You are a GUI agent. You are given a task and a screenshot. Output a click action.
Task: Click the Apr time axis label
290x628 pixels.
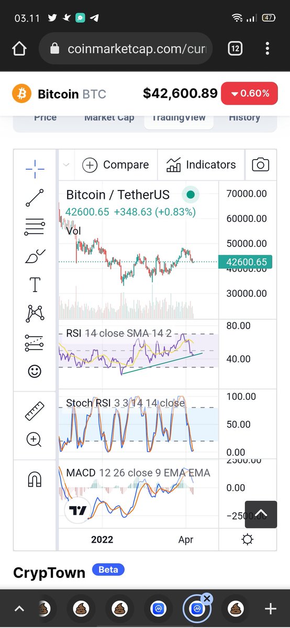point(186,540)
